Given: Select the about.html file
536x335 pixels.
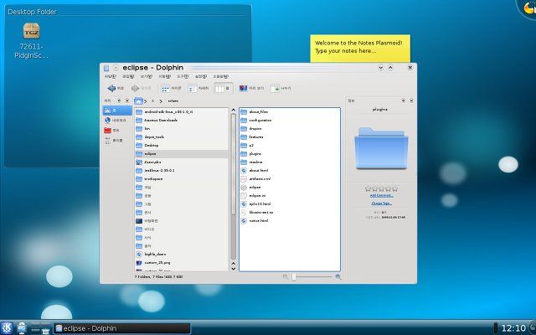Looking at the screenshot, I should point(255,170).
